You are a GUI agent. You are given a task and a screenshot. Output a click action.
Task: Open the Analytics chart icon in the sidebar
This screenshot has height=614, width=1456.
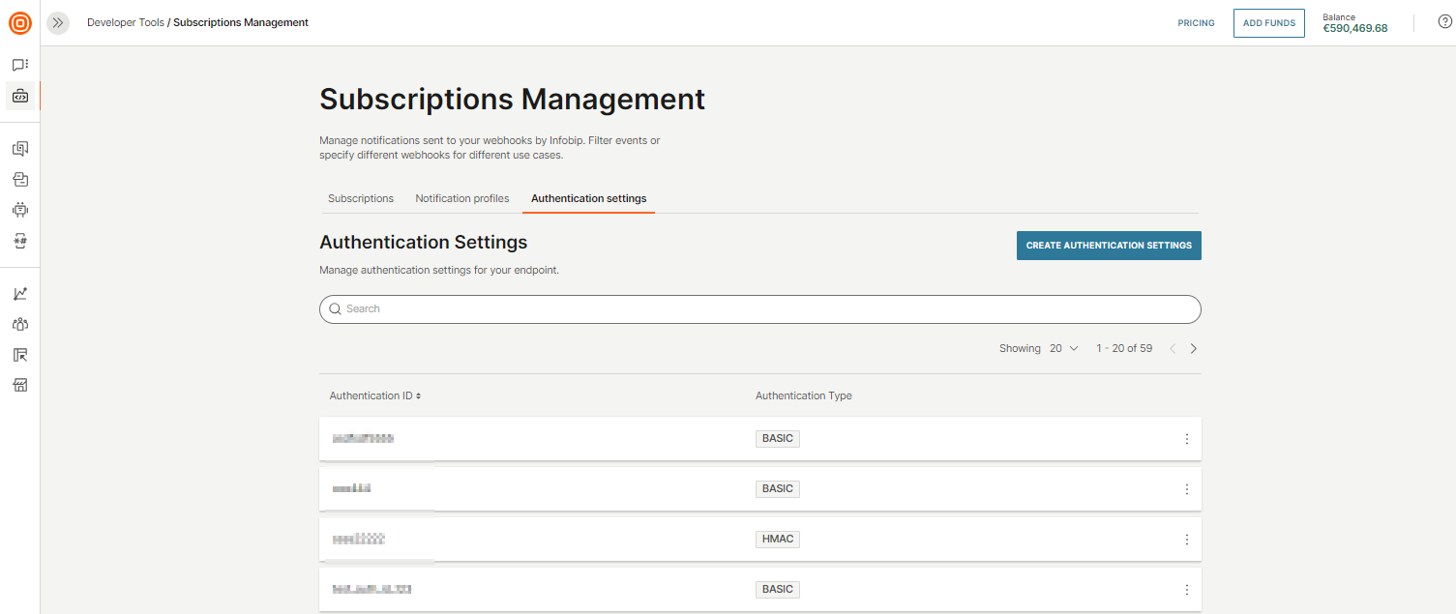click(19, 292)
